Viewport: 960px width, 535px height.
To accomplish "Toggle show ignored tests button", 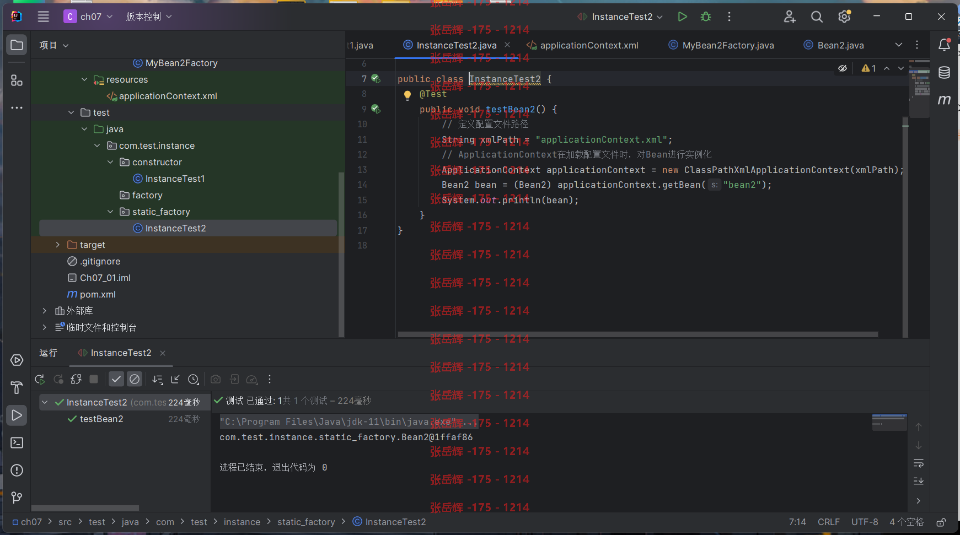I will pyautogui.click(x=135, y=379).
